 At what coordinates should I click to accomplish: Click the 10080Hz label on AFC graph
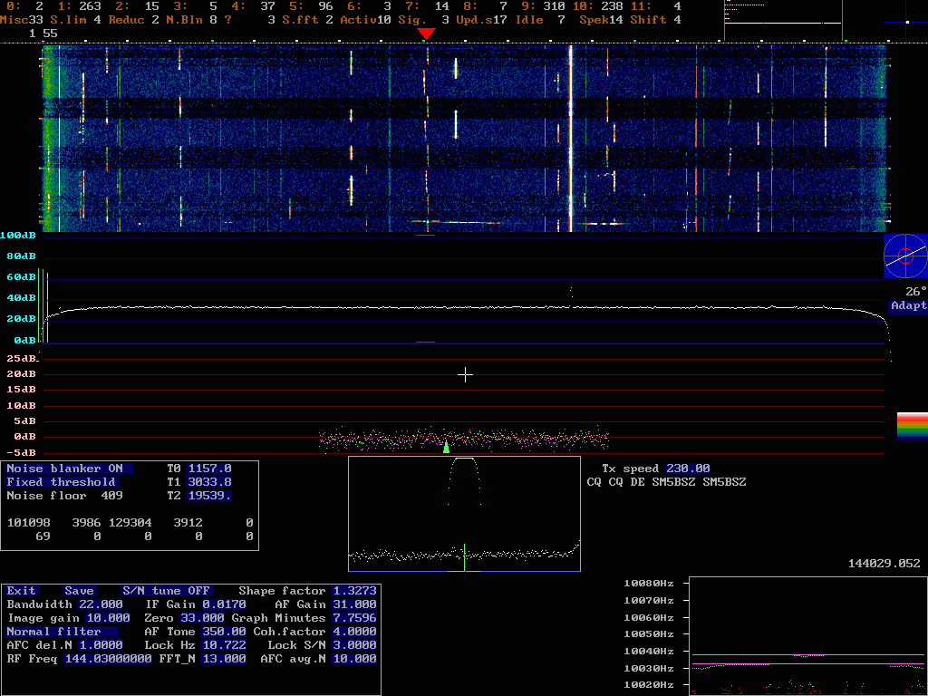coord(649,584)
